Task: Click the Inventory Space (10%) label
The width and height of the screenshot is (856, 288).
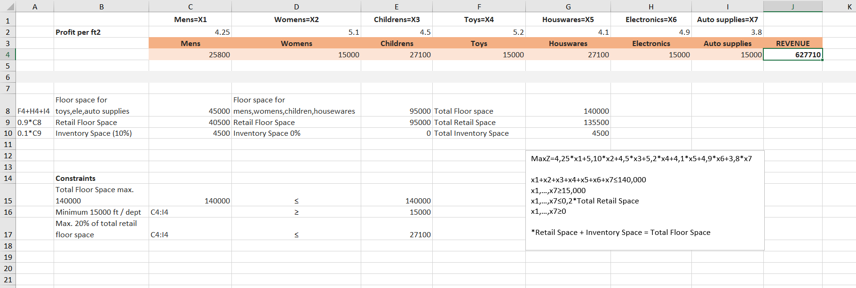Action: pos(101,133)
